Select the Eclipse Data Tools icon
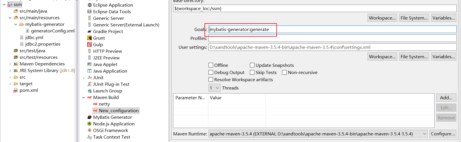Viewport: 461px width, 142px height. tap(89, 12)
